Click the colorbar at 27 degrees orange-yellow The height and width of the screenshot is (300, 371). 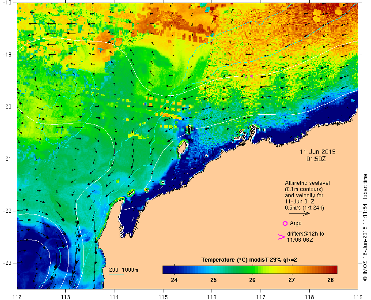coord(291,270)
